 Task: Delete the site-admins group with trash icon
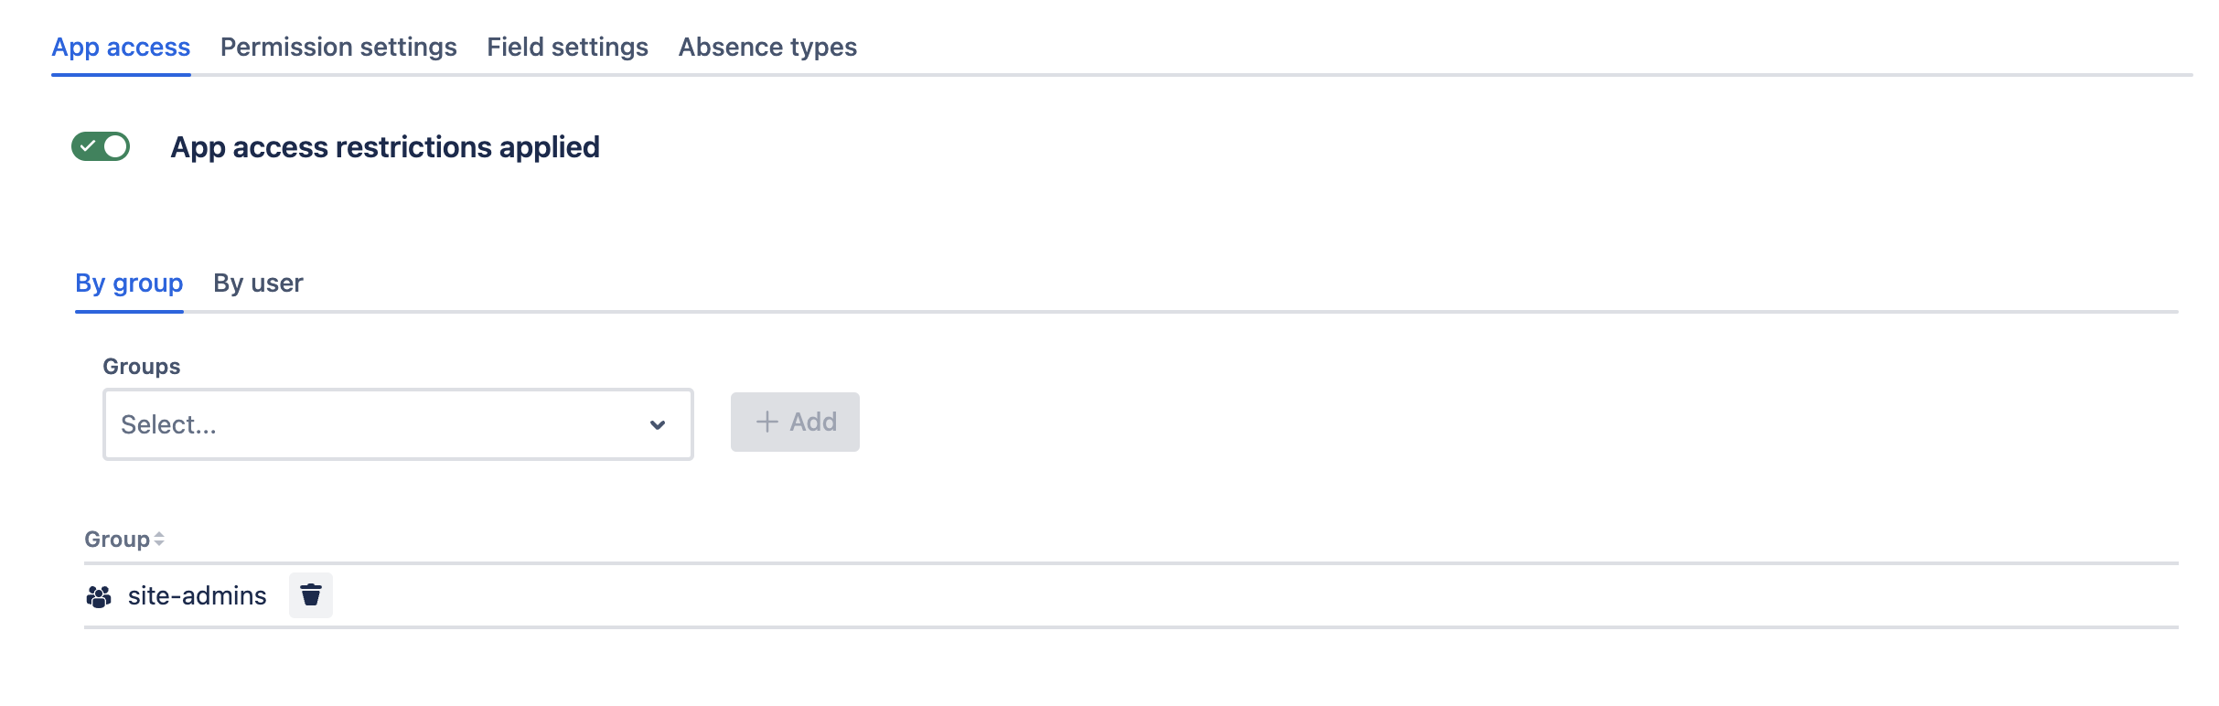click(311, 595)
